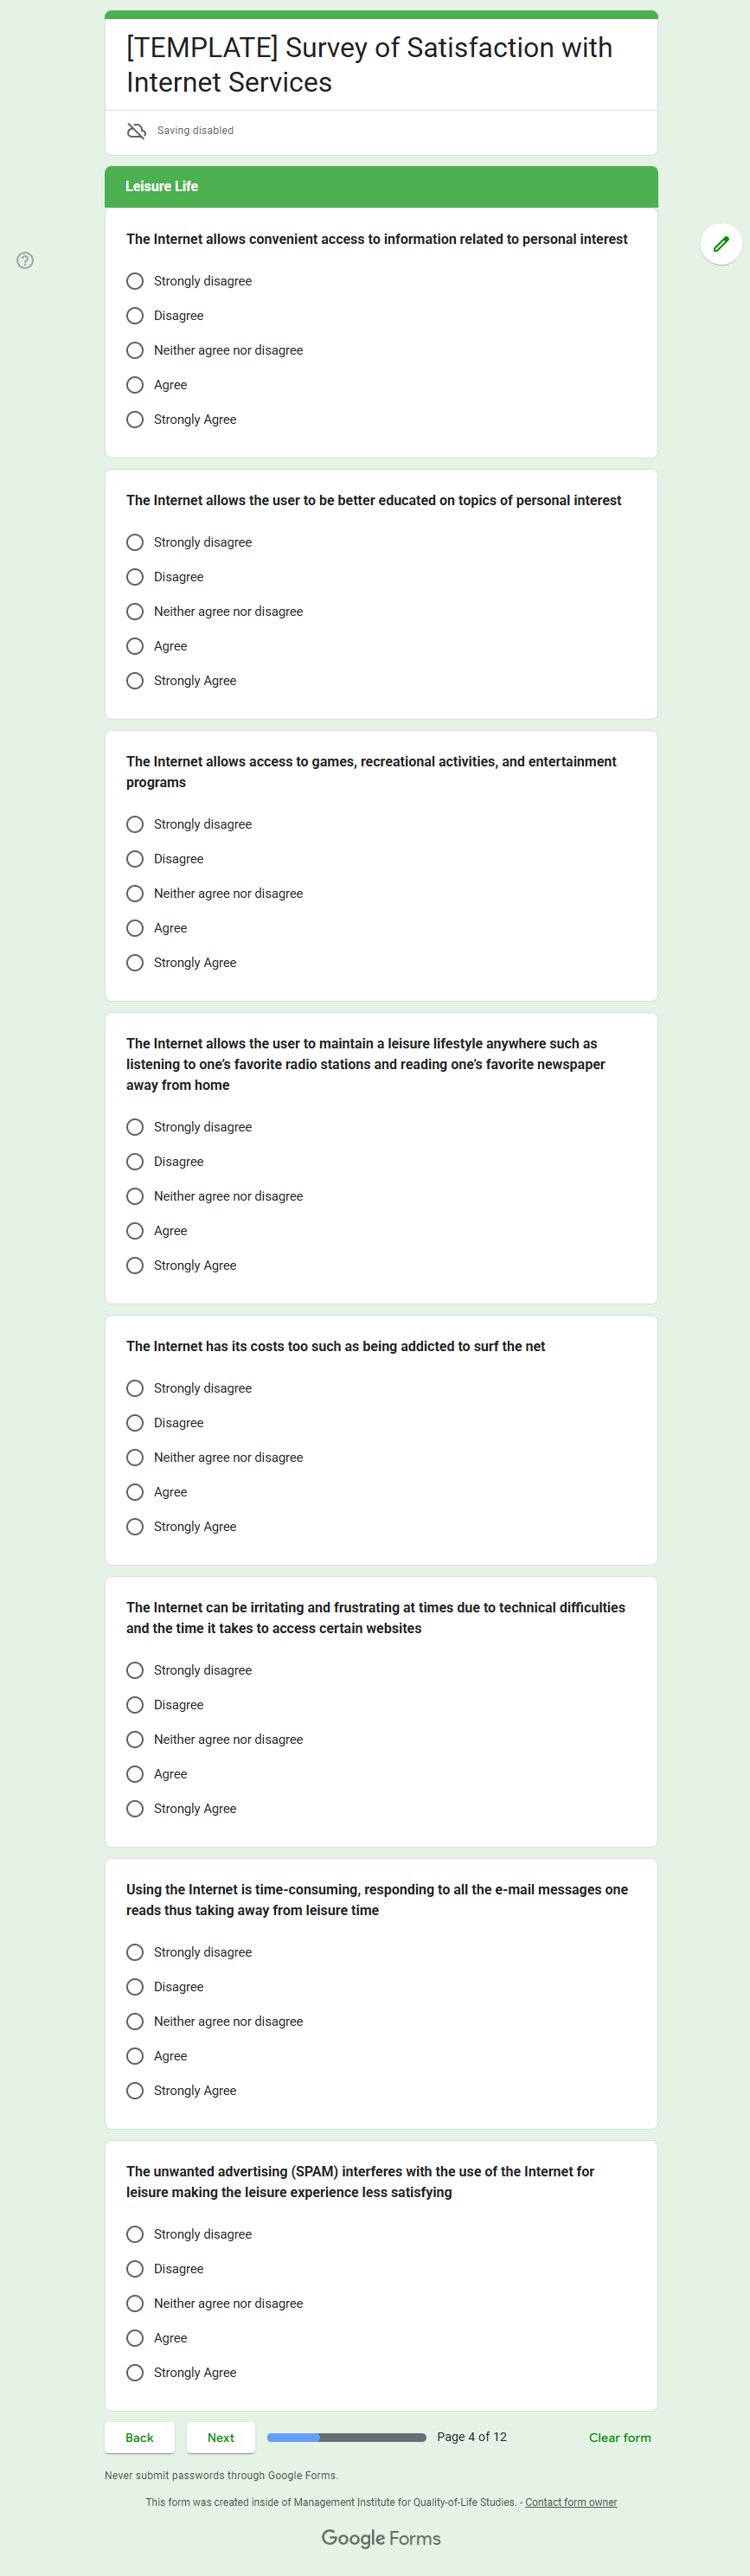Image resolution: width=750 pixels, height=2576 pixels.
Task: Click the Google Forms logo
Action: (381, 2537)
